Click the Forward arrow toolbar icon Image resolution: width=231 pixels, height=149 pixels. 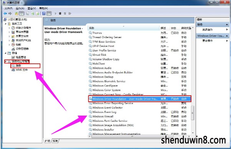pos(10,13)
